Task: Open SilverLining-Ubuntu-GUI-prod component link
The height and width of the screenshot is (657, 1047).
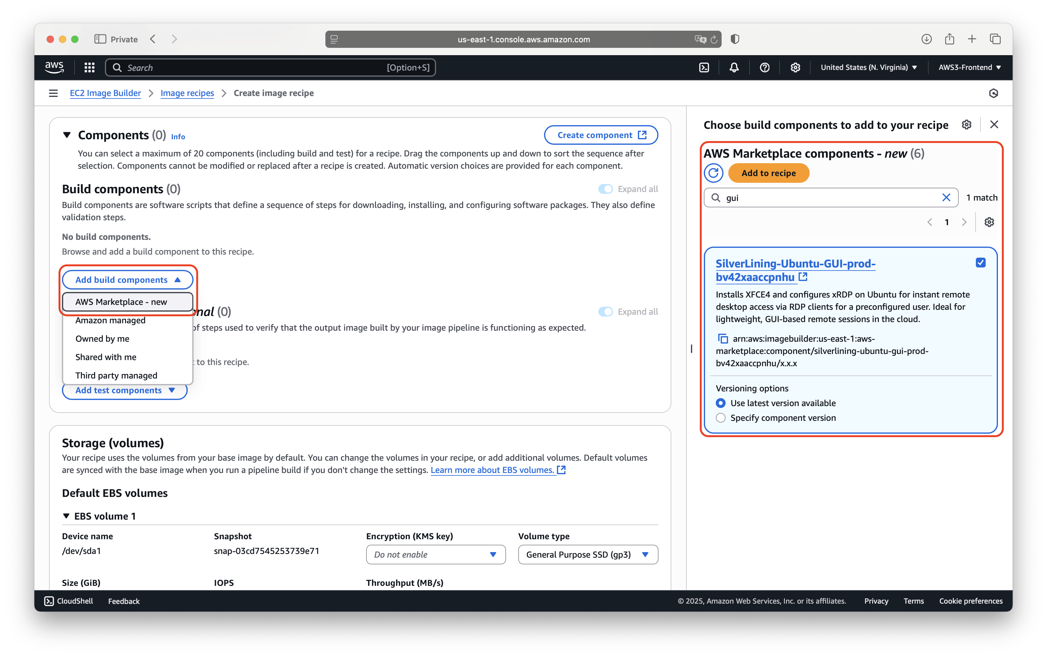Action: click(x=795, y=270)
